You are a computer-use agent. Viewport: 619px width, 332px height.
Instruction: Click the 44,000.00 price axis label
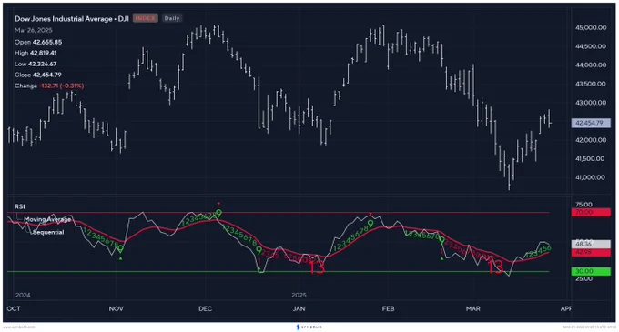[x=591, y=65]
